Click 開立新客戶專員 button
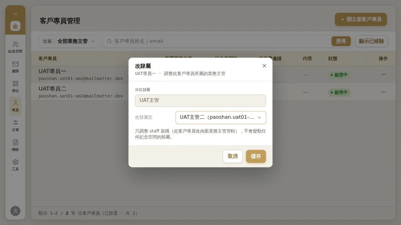This screenshot has width=401, height=225. tap(361, 19)
